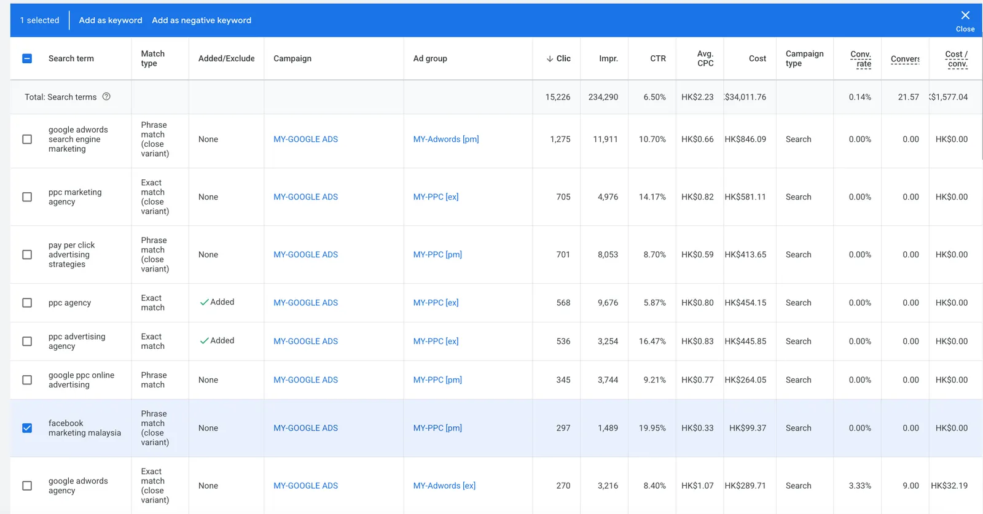The width and height of the screenshot is (983, 514).
Task: Click the CTR column header
Action: [x=657, y=58]
